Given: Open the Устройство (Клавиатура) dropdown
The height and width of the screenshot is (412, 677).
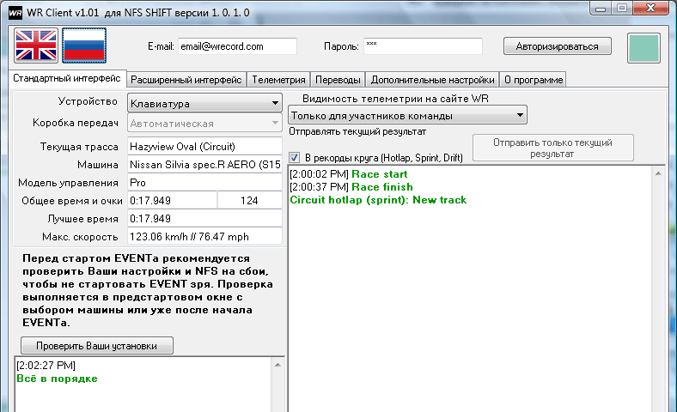Looking at the screenshot, I should coord(204,104).
